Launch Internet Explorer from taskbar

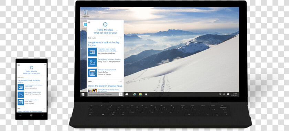[135, 94]
